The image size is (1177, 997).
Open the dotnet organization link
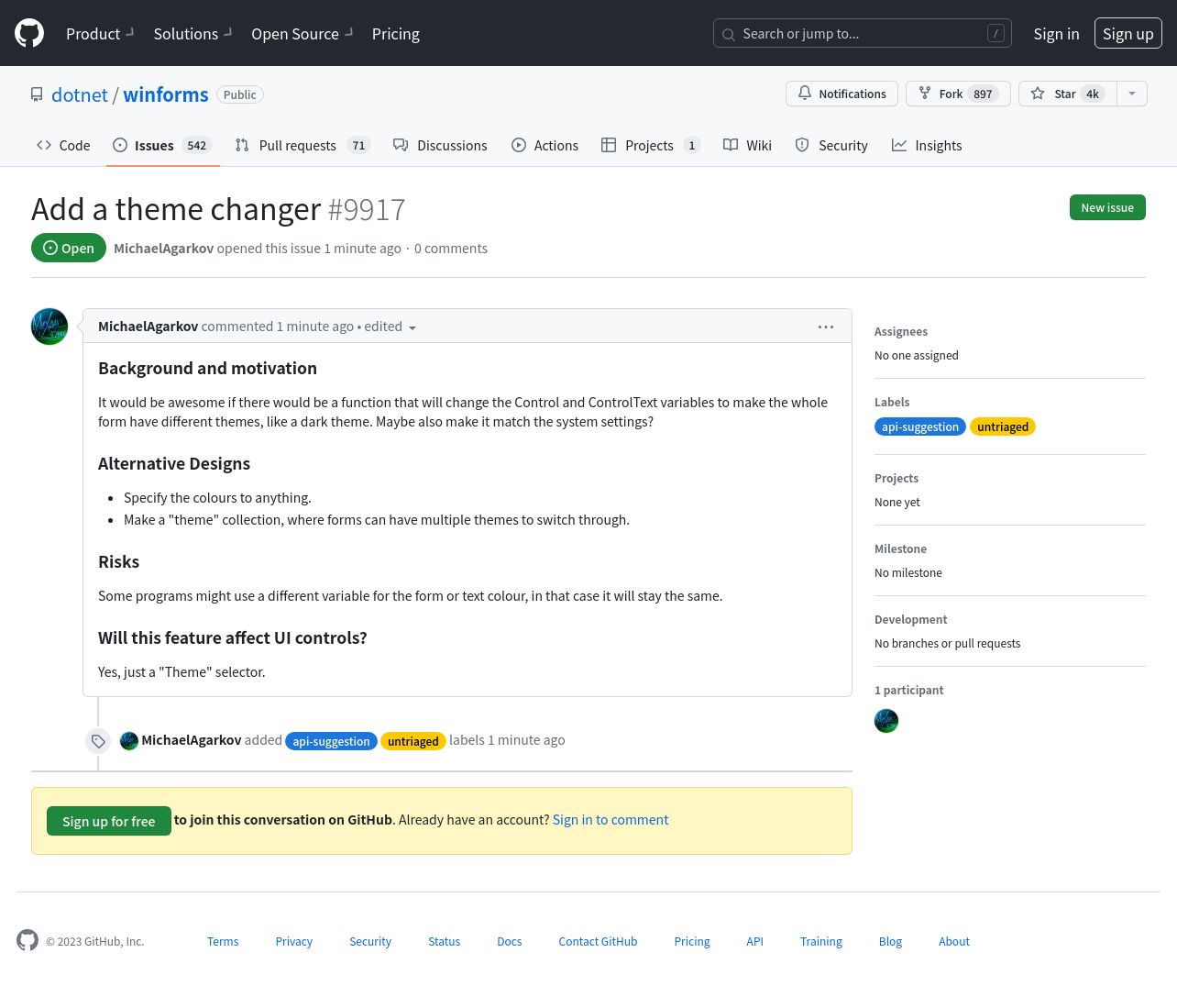click(x=80, y=94)
